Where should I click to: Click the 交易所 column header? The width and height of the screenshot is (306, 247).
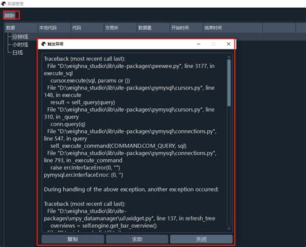click(x=120, y=28)
